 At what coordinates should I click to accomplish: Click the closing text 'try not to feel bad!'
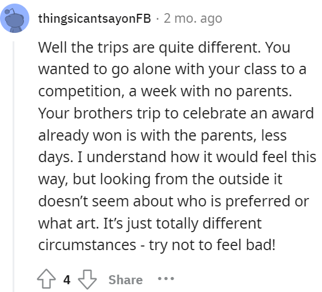coord(212,245)
